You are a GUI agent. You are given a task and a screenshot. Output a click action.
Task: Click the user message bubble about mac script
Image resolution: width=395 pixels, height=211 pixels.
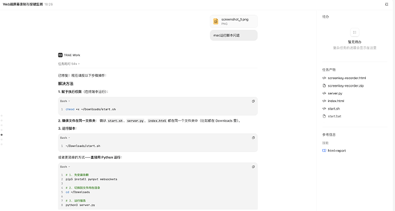(x=234, y=36)
